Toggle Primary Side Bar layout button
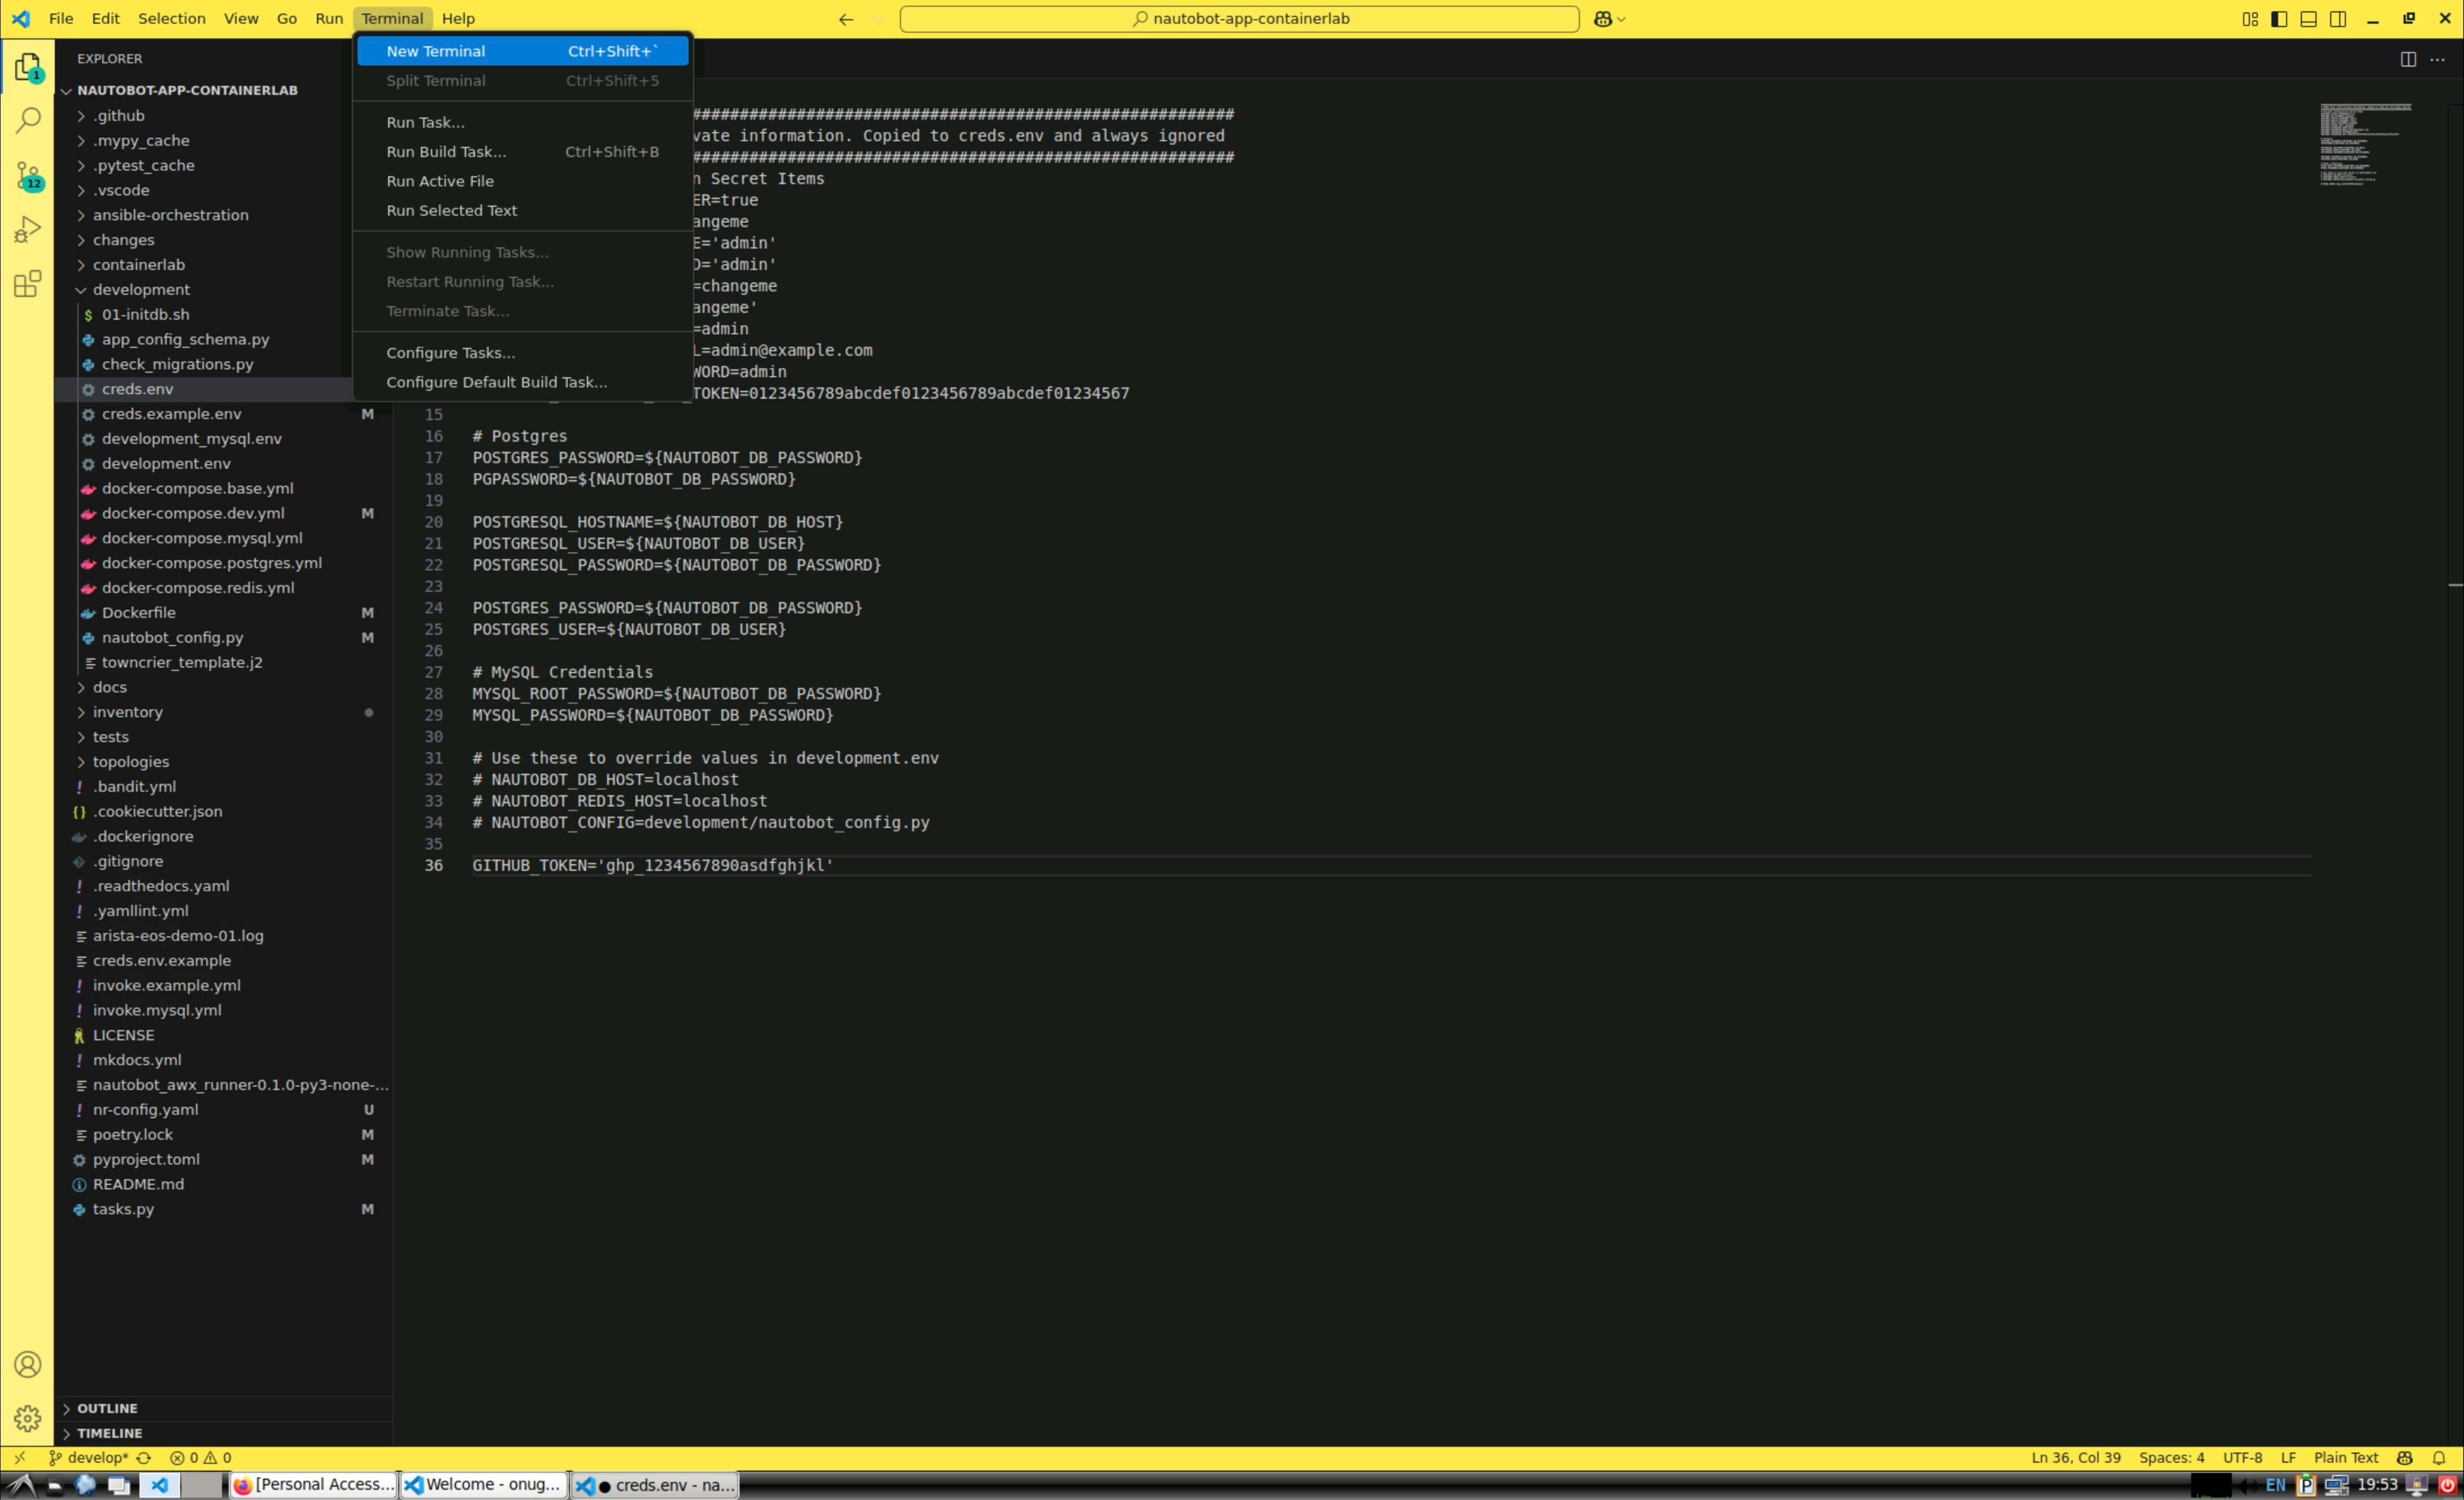Viewport: 2464px width, 1500px height. pos(2279,19)
